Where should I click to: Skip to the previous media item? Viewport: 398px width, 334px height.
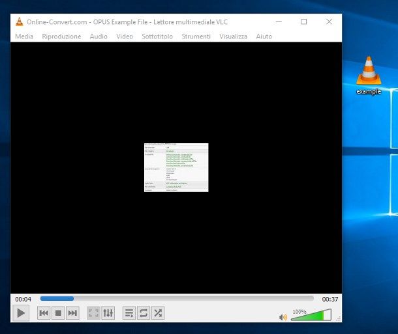44,313
